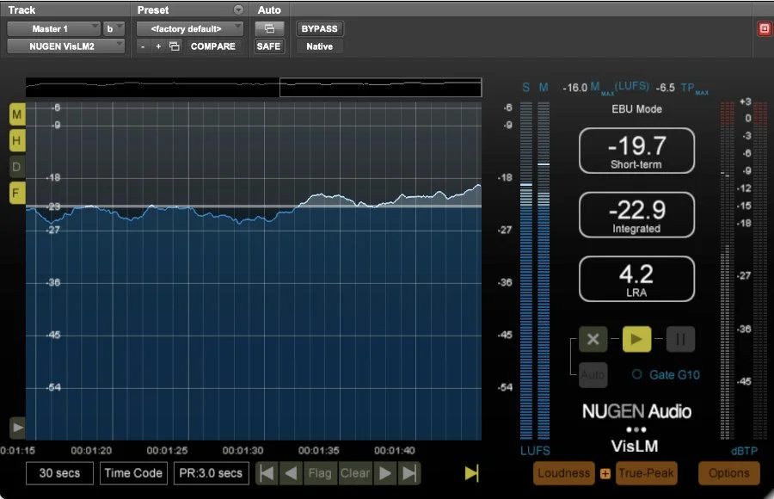This screenshot has height=499, width=774.
Task: Toggle the H history graph button
Action: (17, 141)
